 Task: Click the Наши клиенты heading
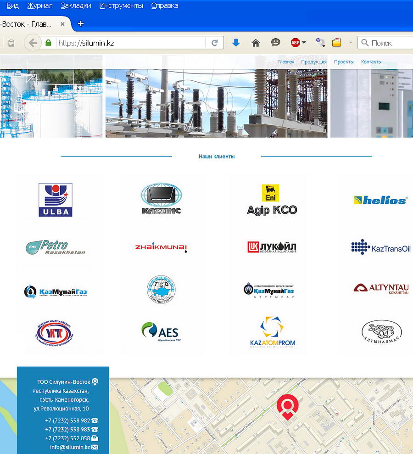(x=217, y=157)
